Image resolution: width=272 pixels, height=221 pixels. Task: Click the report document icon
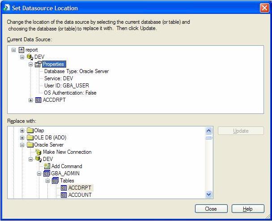[x=21, y=50]
